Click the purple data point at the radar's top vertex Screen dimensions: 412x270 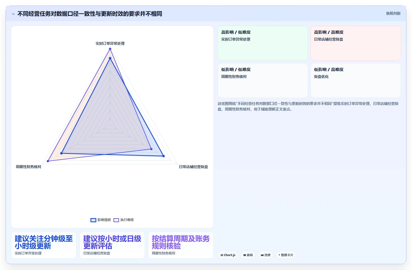click(110, 49)
